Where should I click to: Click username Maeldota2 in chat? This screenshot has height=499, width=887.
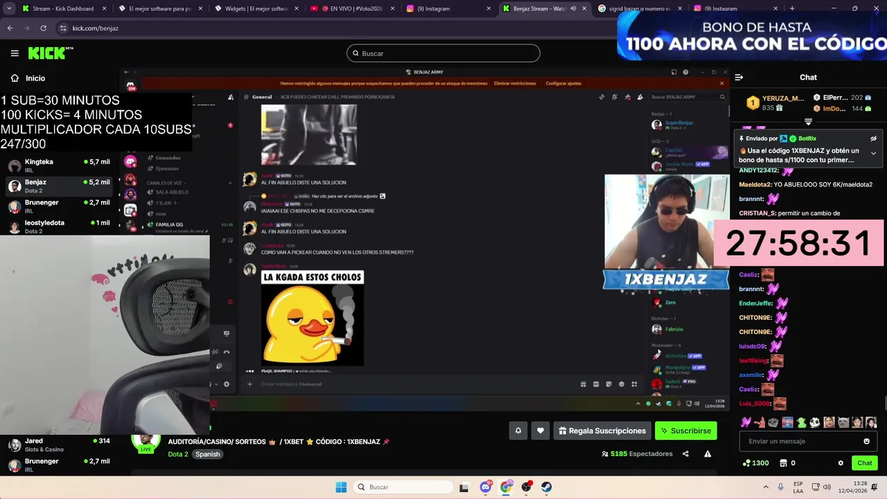click(x=755, y=185)
